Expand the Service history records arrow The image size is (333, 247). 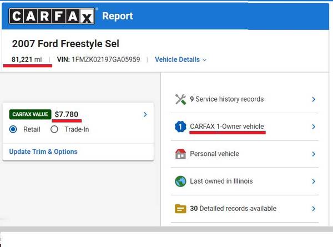pyautogui.click(x=314, y=99)
